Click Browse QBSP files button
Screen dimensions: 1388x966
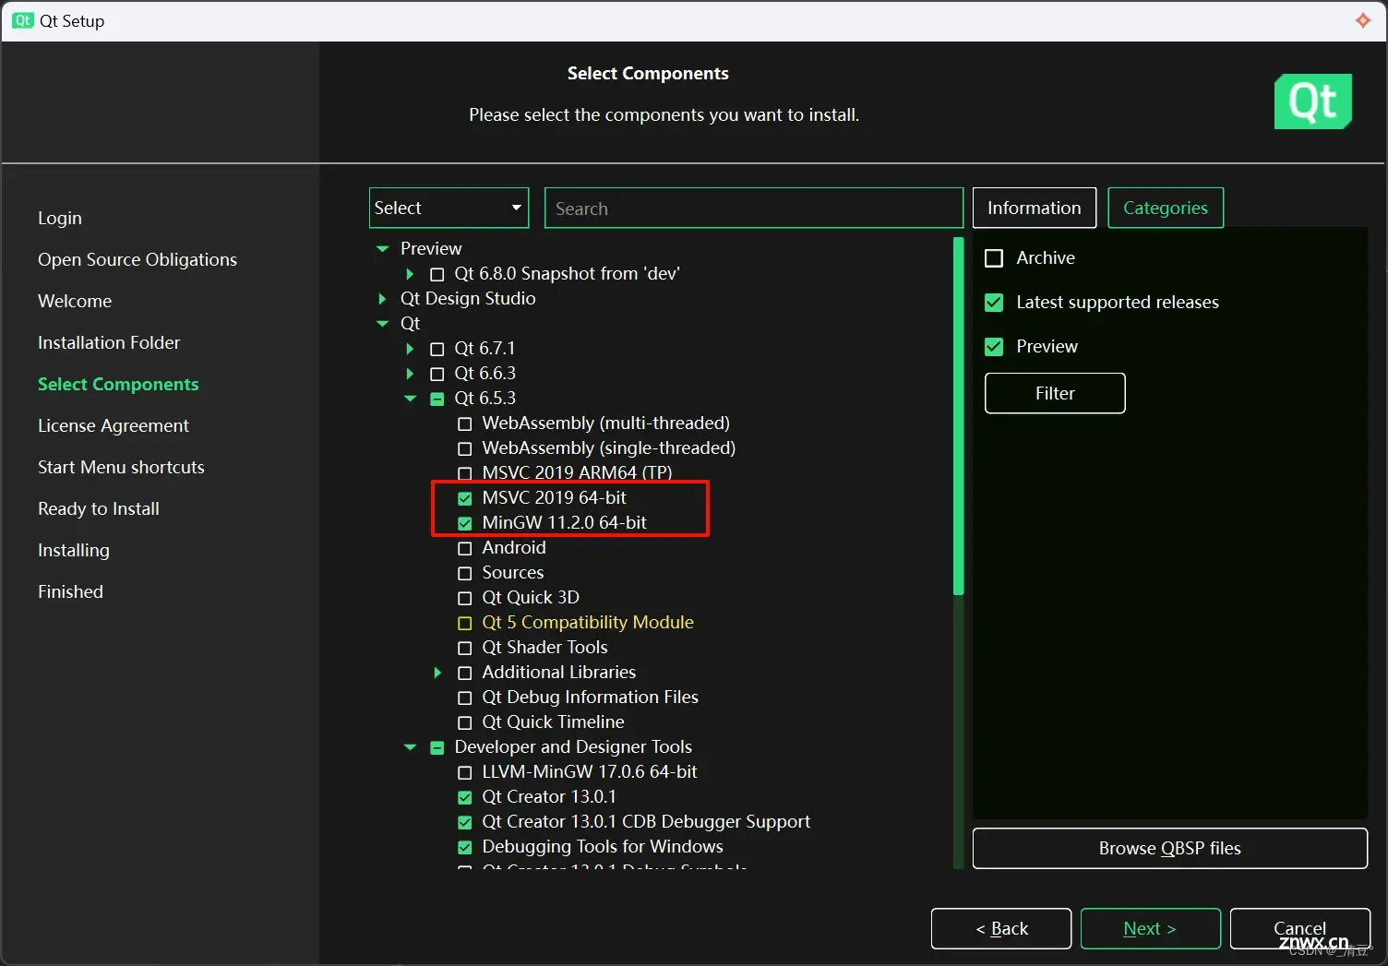1170,848
